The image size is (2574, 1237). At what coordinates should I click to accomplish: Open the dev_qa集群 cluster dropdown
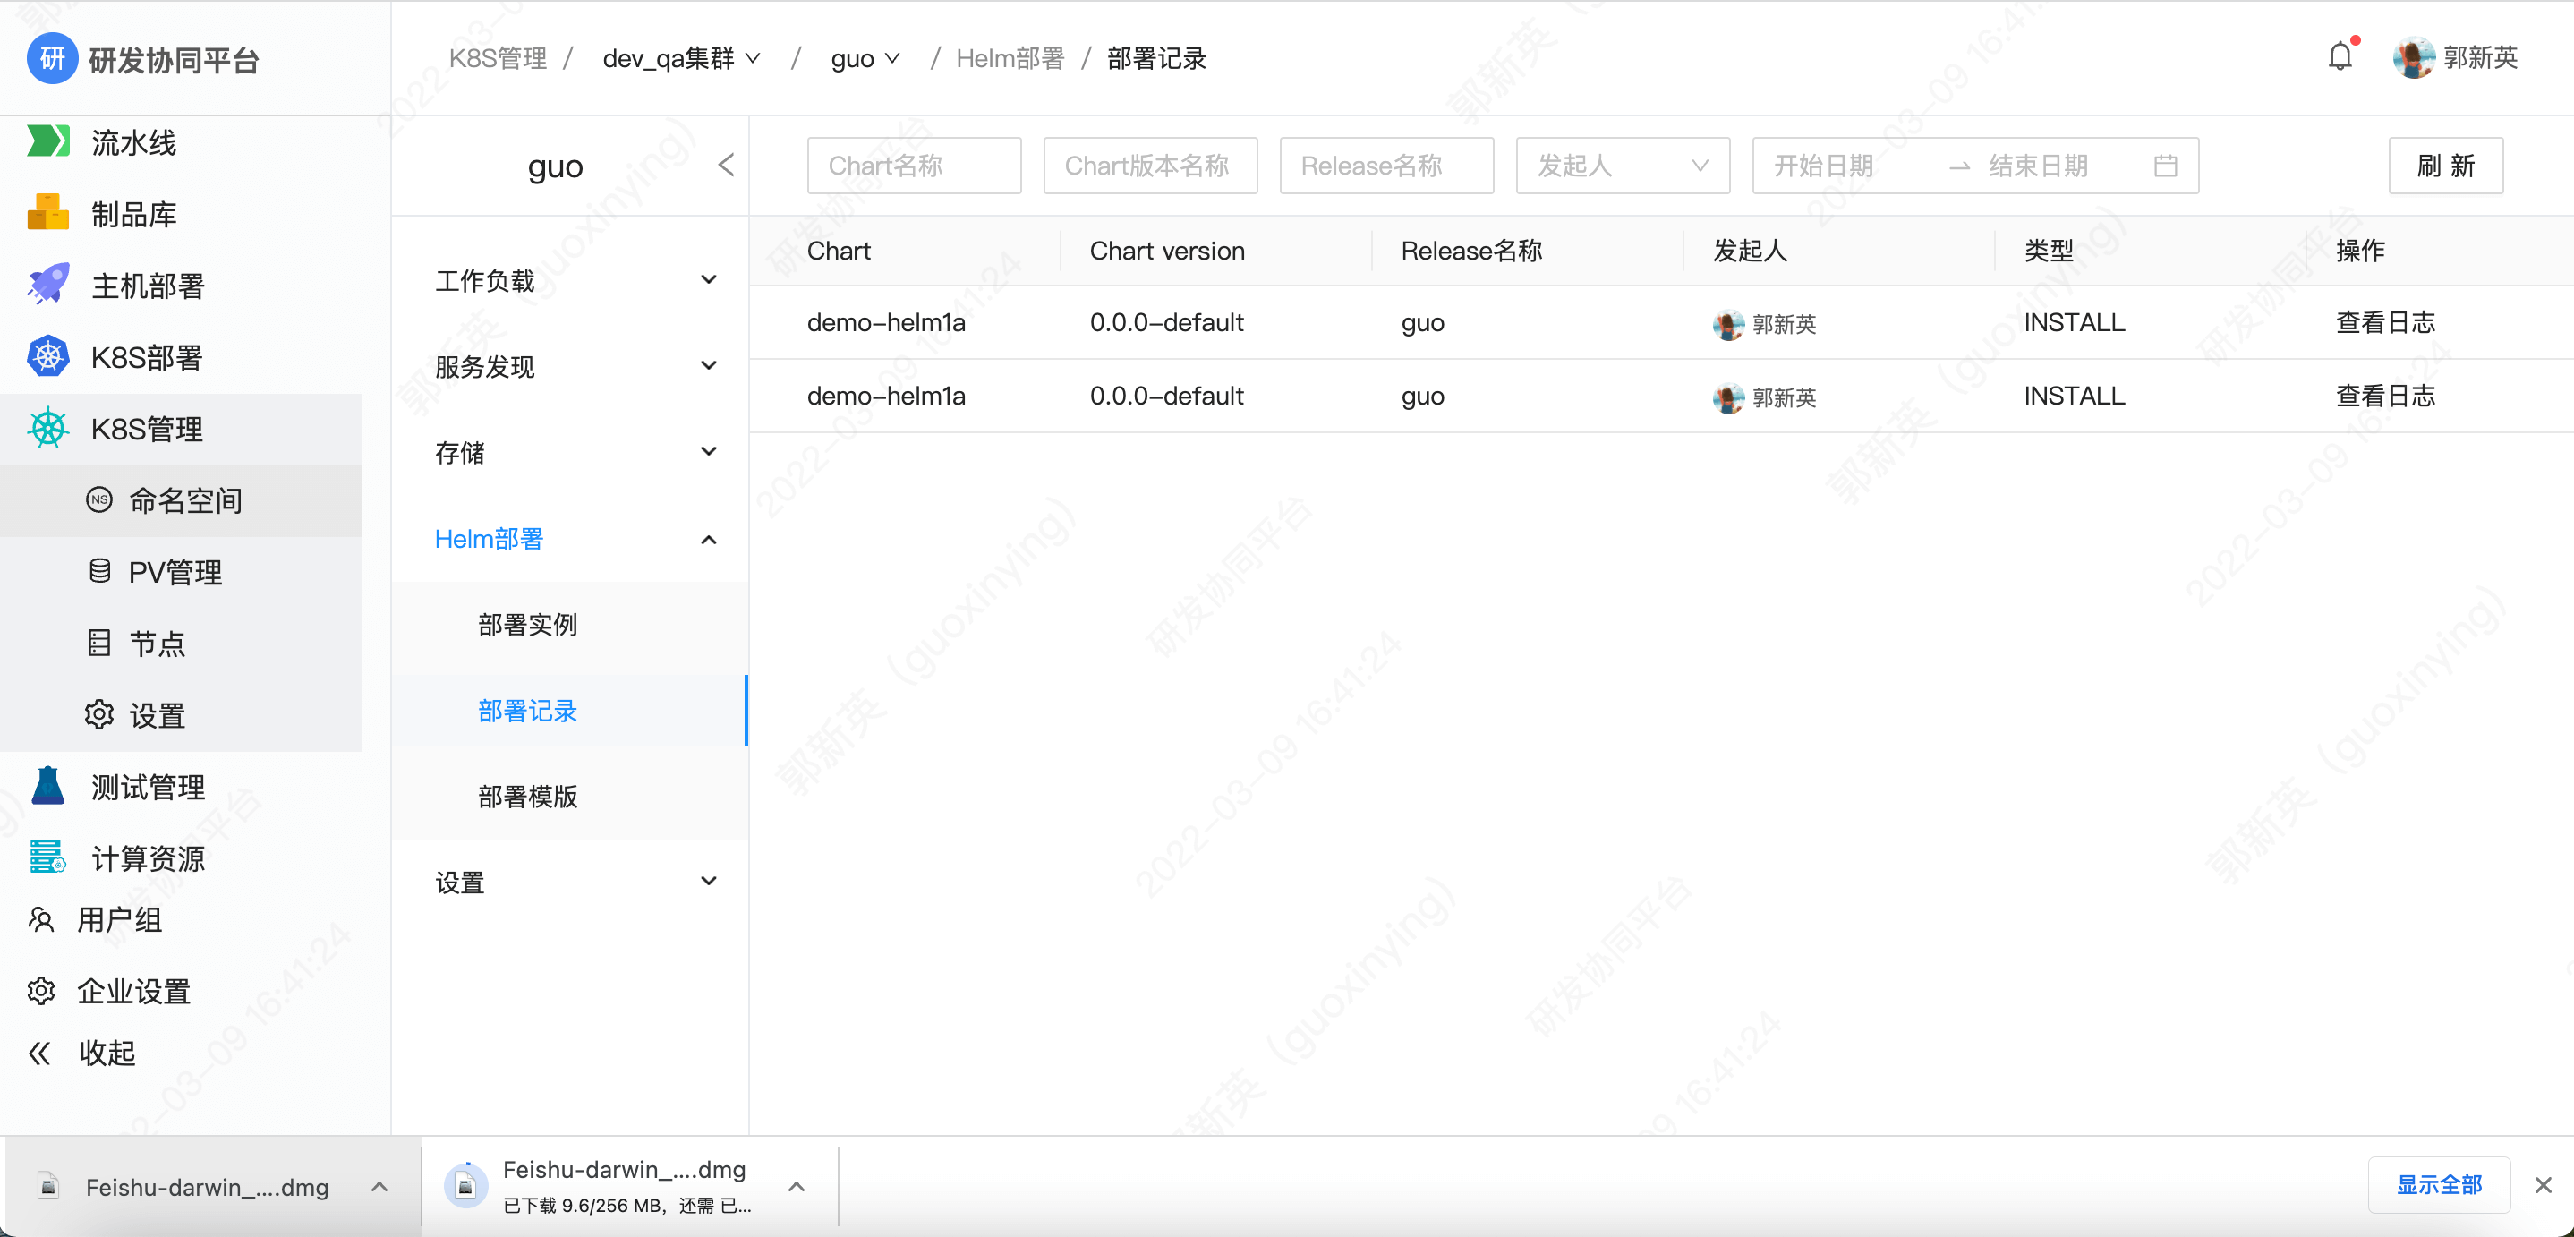point(681,59)
